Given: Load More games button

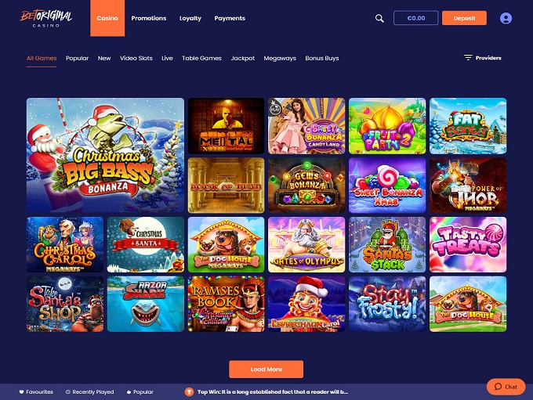Looking at the screenshot, I should point(266,369).
